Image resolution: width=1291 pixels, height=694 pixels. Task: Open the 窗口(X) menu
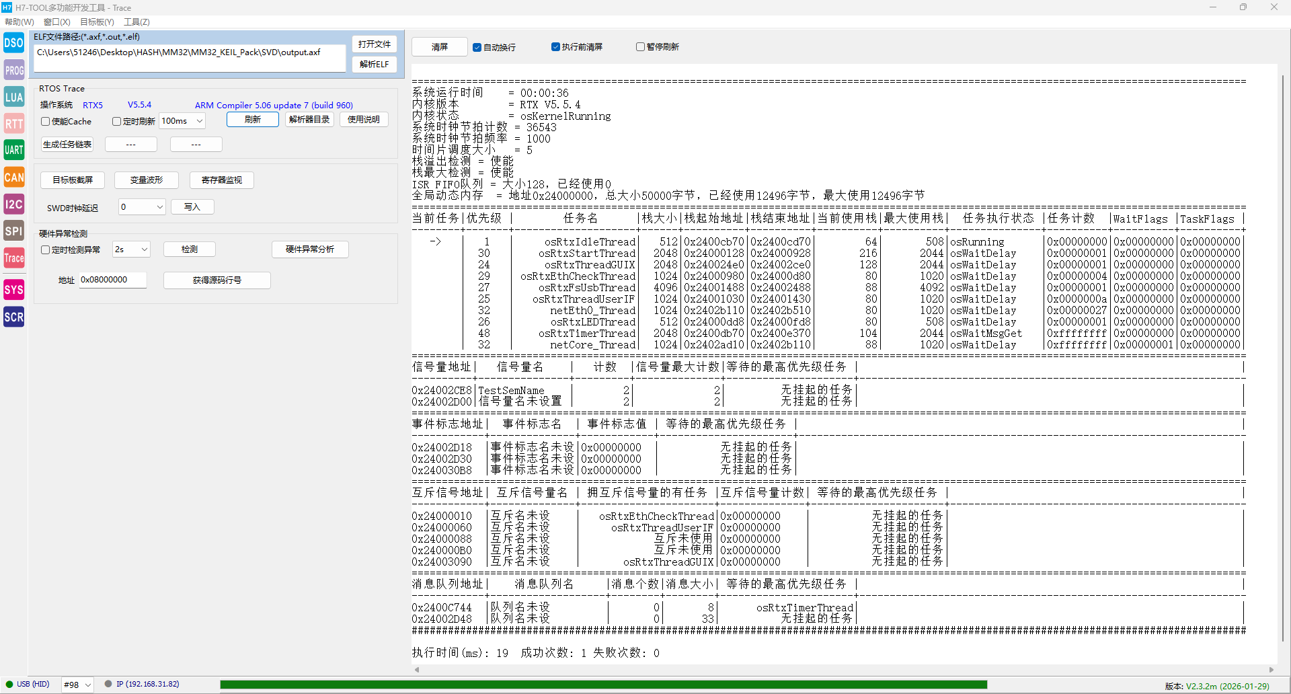(56, 22)
